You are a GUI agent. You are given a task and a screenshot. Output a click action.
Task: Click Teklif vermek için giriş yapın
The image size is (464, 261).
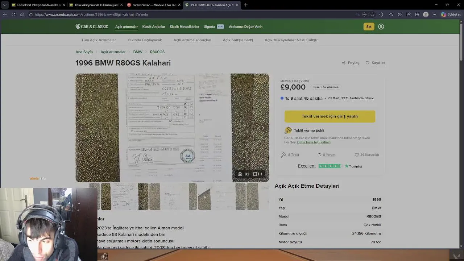(330, 116)
